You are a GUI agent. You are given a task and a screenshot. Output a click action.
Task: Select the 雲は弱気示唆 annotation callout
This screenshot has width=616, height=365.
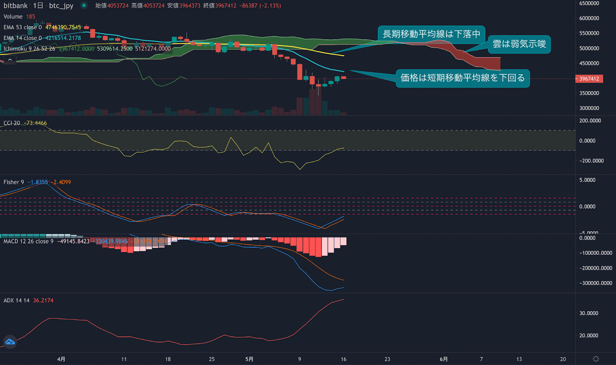point(519,44)
